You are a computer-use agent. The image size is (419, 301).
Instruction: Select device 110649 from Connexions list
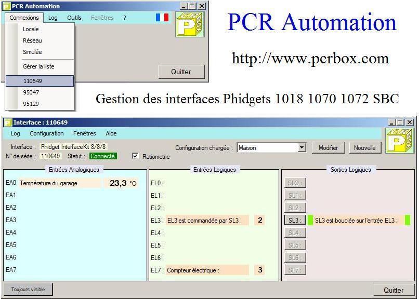click(40, 81)
